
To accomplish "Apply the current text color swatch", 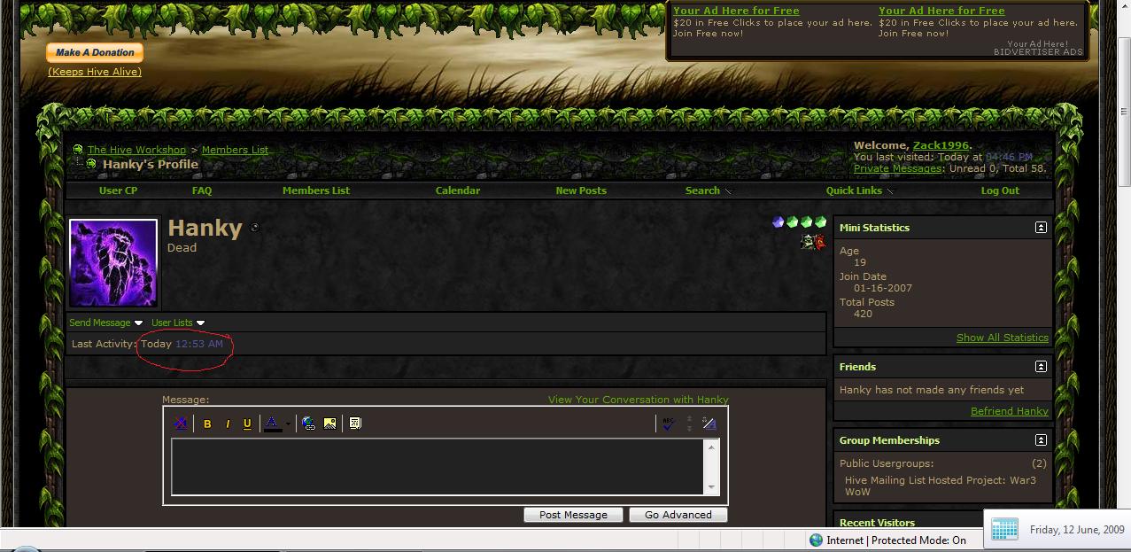I will pyautogui.click(x=273, y=424).
